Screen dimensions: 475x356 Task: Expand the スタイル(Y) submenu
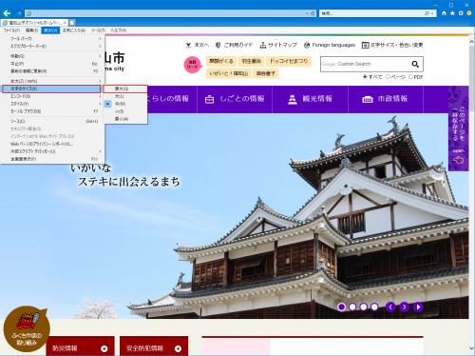point(51,104)
